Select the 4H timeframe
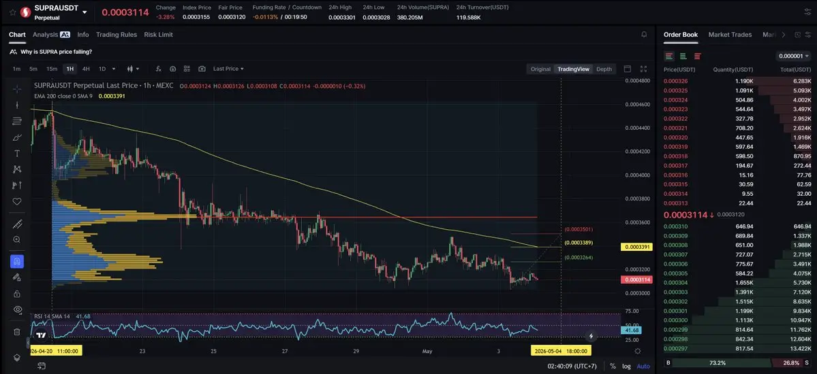 tap(86, 69)
